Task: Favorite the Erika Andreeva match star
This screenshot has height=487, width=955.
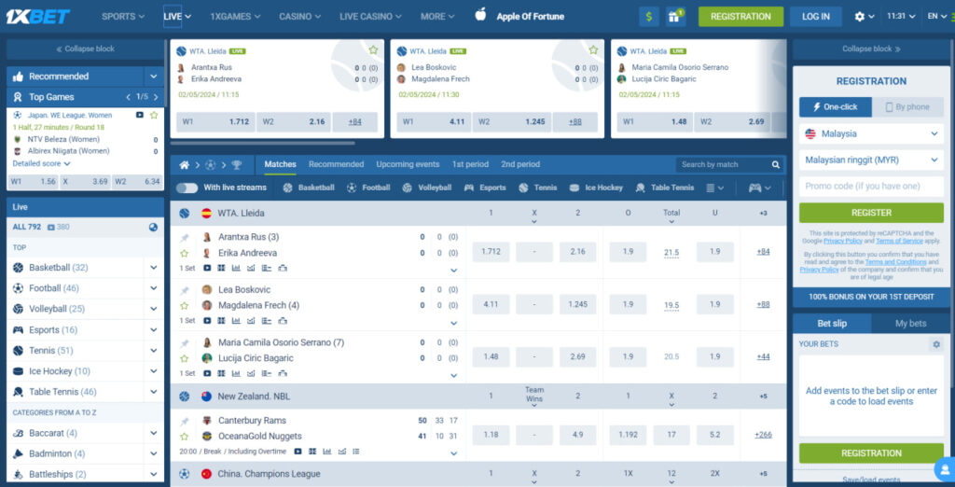Action: tap(185, 253)
